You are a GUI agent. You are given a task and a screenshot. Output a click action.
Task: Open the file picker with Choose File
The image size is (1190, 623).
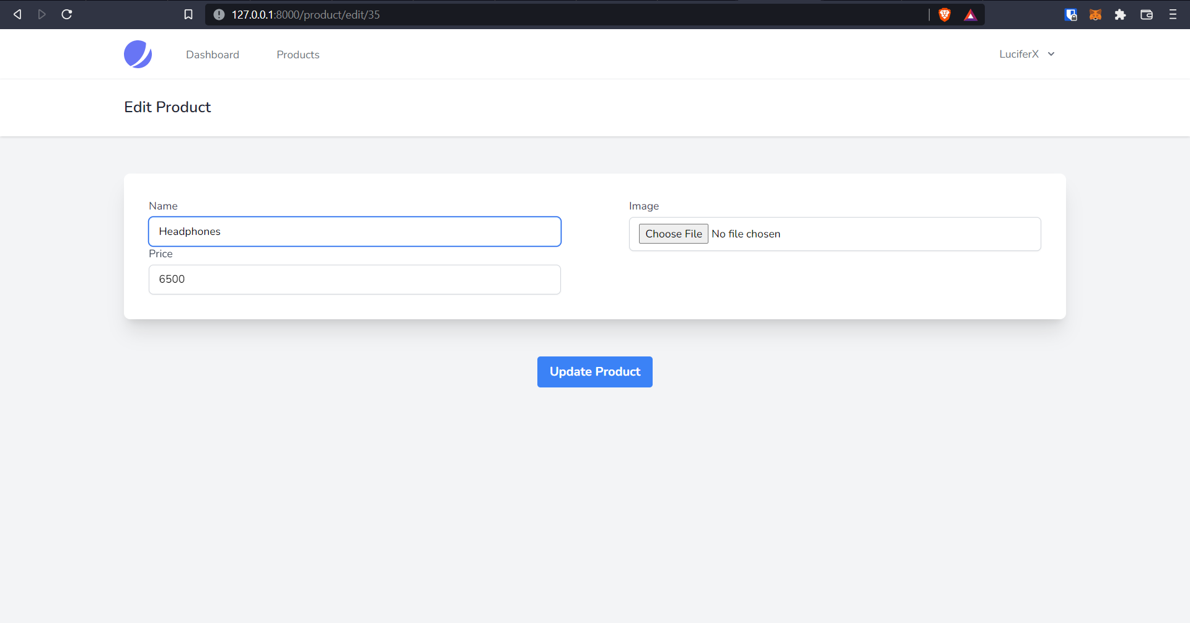(674, 234)
